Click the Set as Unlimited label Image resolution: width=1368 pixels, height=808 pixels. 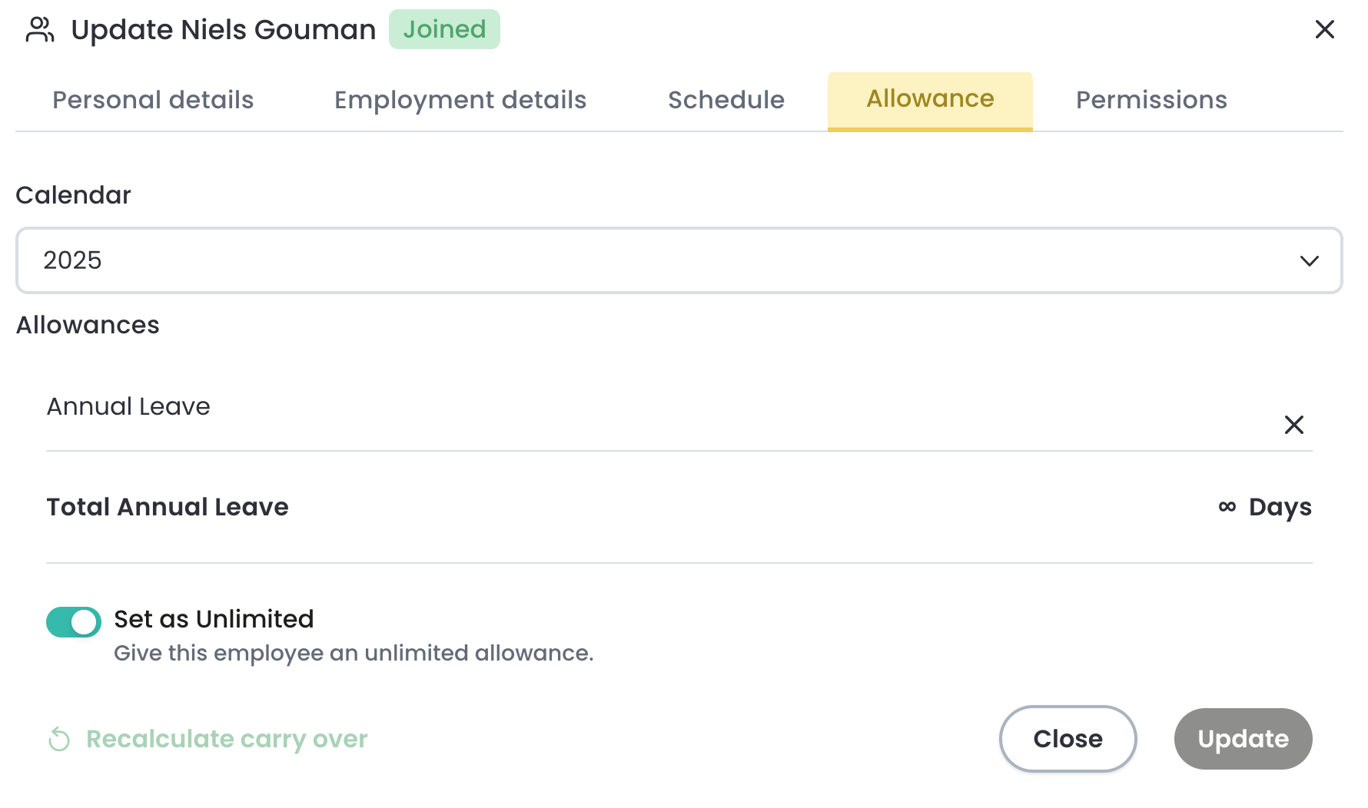214,619
